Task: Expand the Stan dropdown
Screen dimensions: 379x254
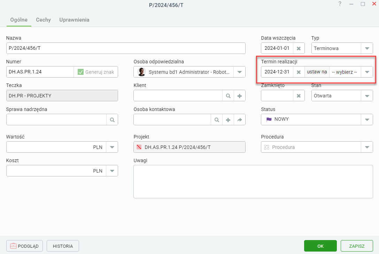Action: [x=367, y=96]
